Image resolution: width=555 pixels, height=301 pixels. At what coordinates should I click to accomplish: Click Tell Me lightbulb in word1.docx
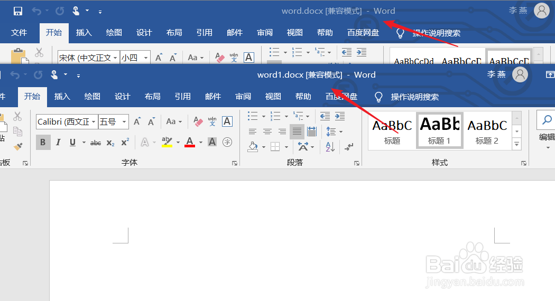coord(378,97)
